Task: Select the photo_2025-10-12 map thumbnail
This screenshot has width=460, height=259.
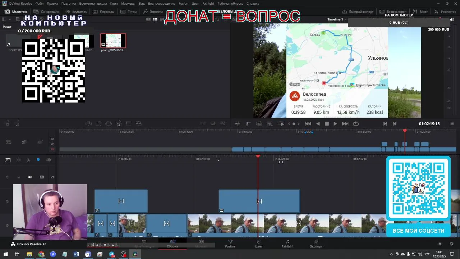Action: (x=113, y=41)
